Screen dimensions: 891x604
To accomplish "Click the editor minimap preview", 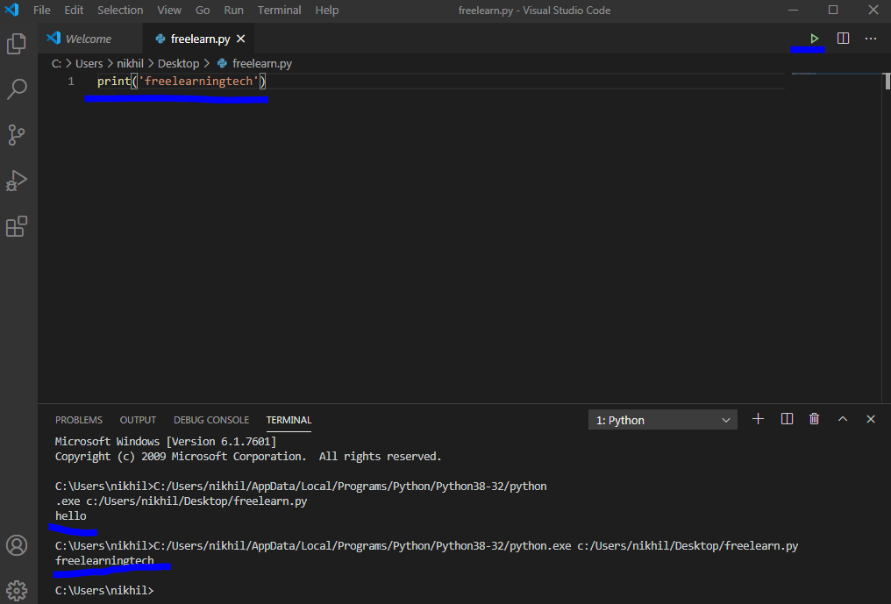I will [x=835, y=74].
